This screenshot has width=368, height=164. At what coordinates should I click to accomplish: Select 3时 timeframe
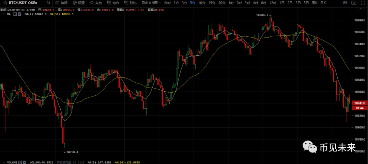pos(247,3)
